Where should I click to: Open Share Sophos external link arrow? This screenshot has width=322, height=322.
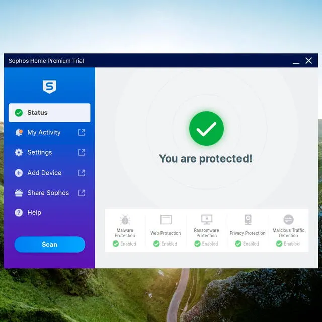pos(82,193)
